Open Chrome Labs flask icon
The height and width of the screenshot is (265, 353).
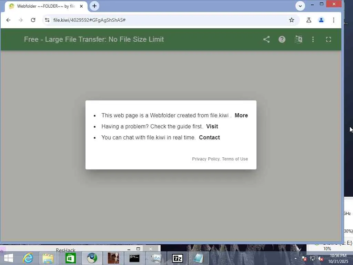309,20
